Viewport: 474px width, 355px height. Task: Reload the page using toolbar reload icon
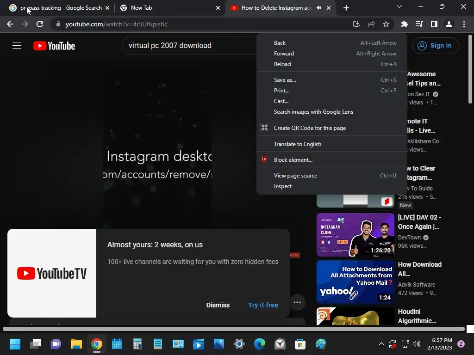(40, 24)
